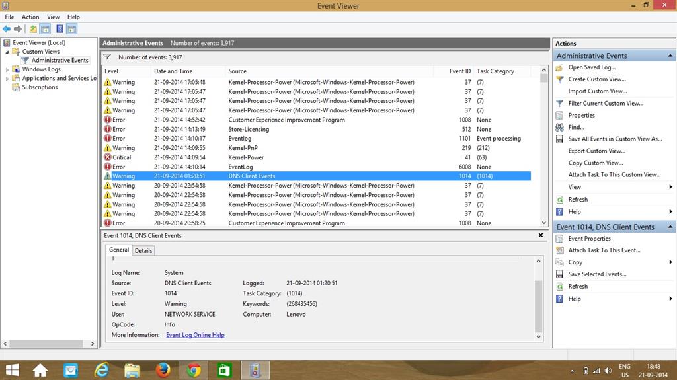
Task: Click the Attach Task To This Event icon
Action: (x=559, y=250)
